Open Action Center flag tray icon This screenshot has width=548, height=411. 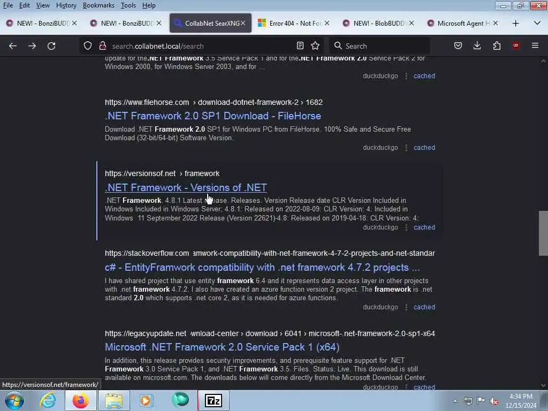point(481,401)
